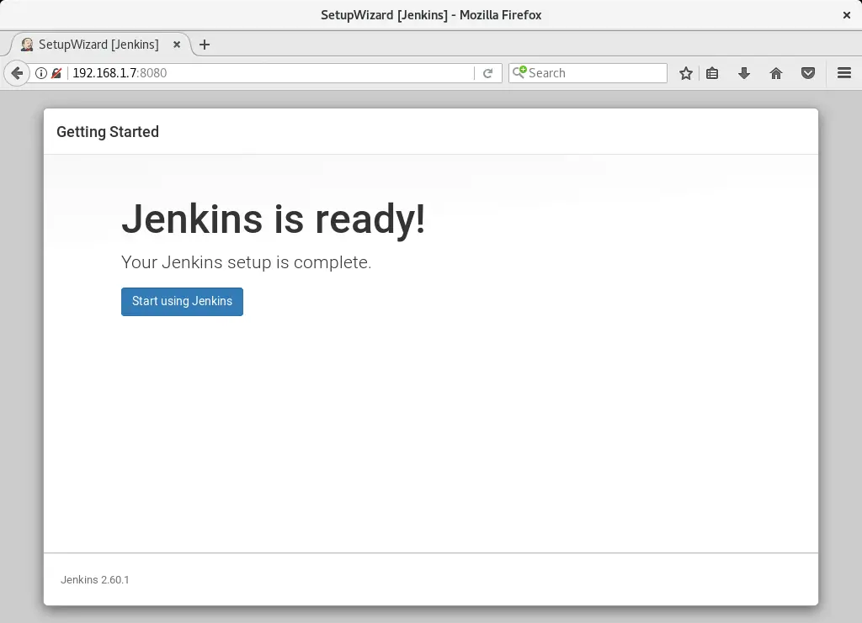Click the Jenkins 2.60.1 version text
The height and width of the screenshot is (623, 862).
(x=94, y=579)
